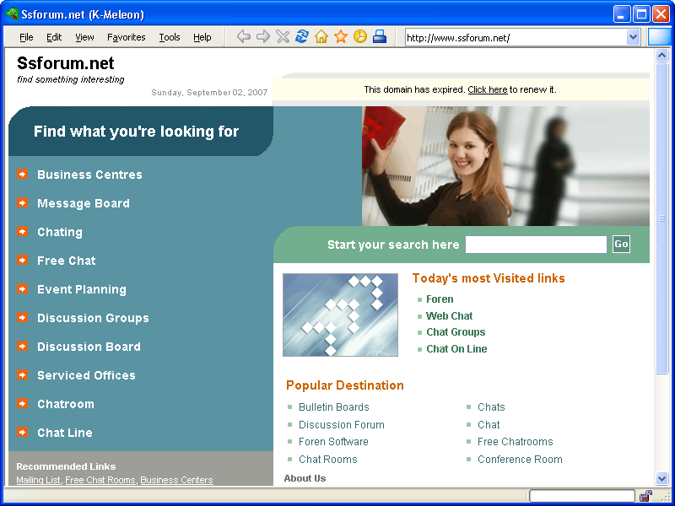
Task: Open the Help menu
Action: (x=202, y=37)
